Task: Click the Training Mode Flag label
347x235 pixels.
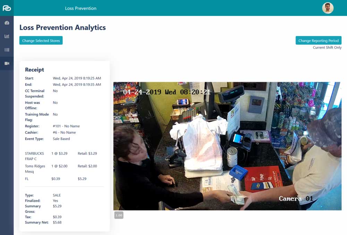Action: point(37,117)
